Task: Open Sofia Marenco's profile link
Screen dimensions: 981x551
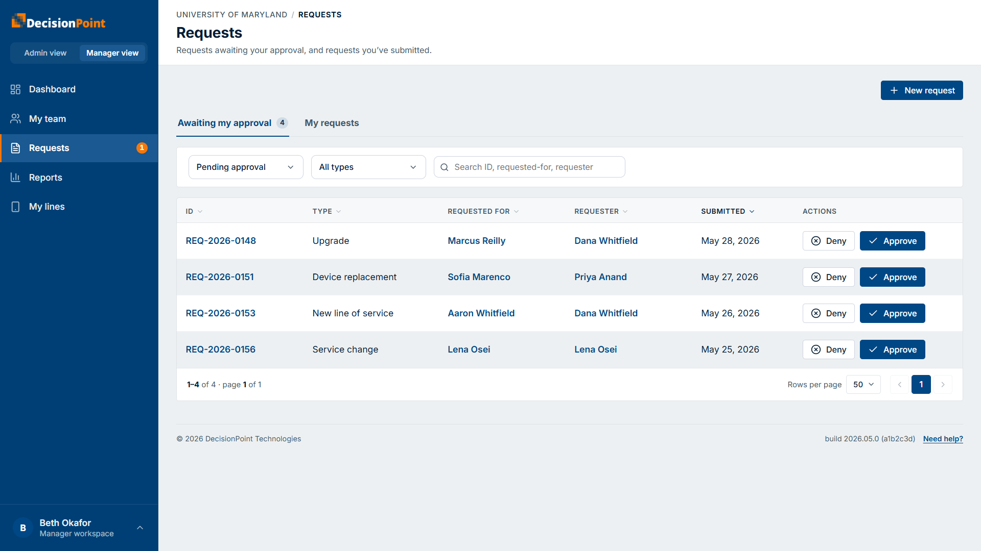Action: click(479, 277)
